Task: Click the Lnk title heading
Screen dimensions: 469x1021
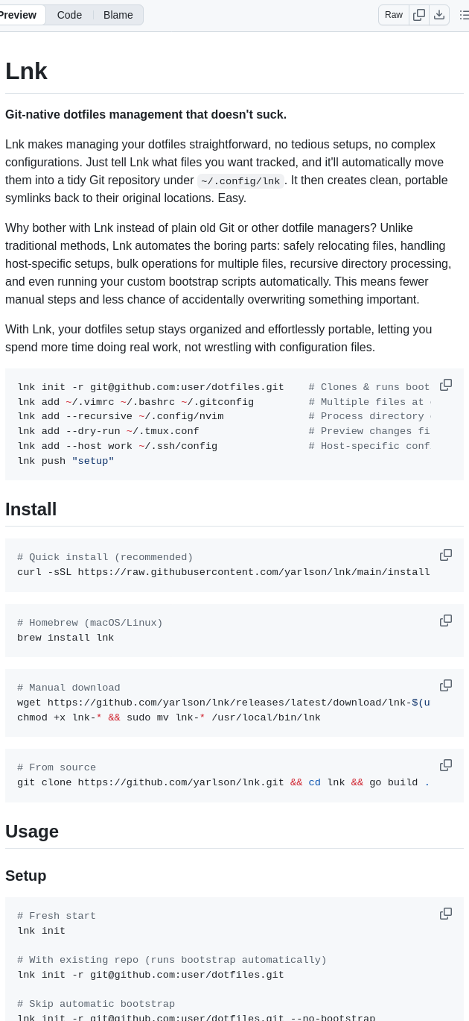Action: (x=26, y=72)
